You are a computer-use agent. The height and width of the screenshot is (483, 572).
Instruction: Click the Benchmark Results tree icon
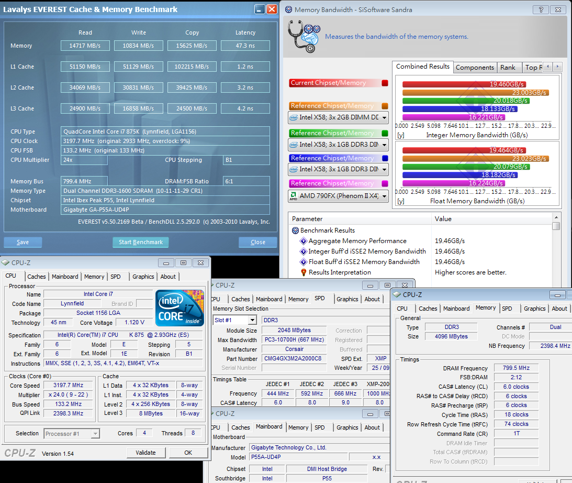tap(296, 230)
